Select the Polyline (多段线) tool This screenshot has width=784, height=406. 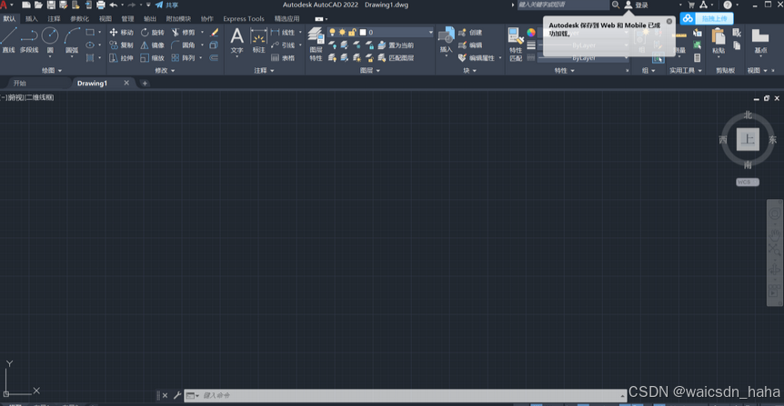pyautogui.click(x=29, y=40)
